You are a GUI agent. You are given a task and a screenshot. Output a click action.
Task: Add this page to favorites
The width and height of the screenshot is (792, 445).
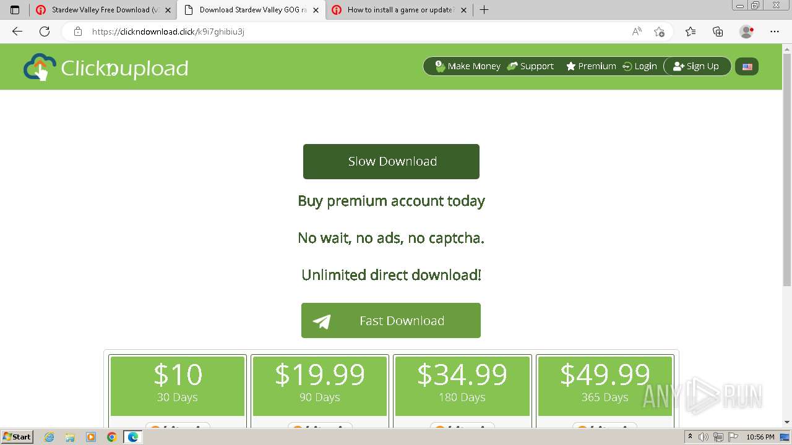659,32
